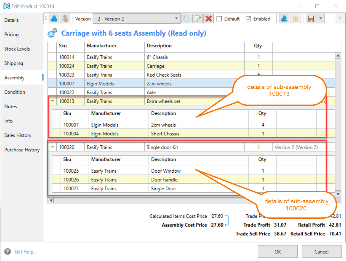346x261 pixels.
Task: View the Purchase History tab
Action: [22, 150]
